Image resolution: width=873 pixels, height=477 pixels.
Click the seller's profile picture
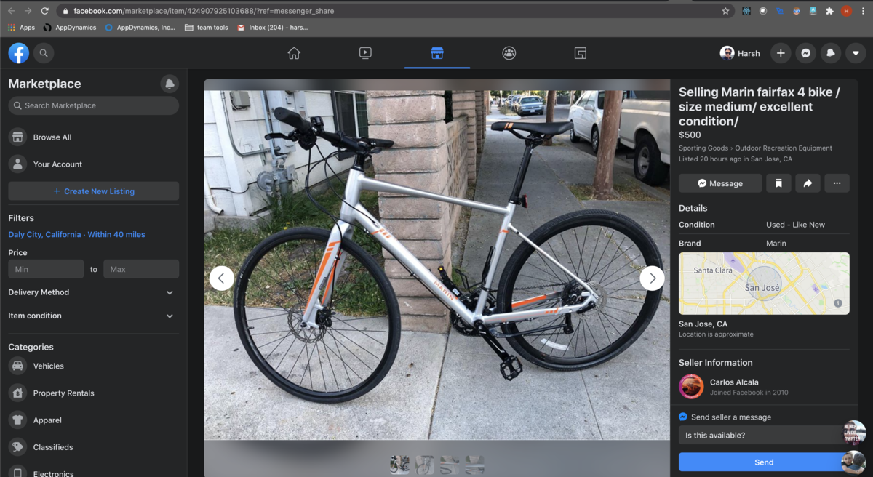pyautogui.click(x=691, y=387)
